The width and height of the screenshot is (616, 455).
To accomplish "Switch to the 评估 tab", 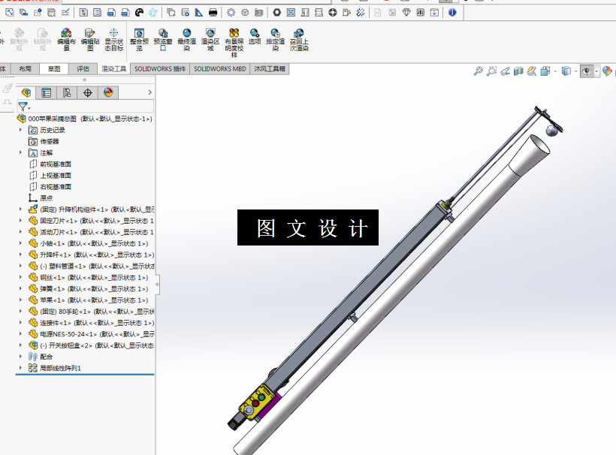I will [83, 69].
